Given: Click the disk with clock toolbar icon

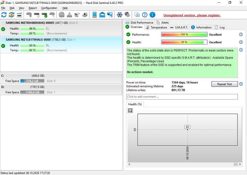Looking at the screenshot, I should tap(37, 15).
